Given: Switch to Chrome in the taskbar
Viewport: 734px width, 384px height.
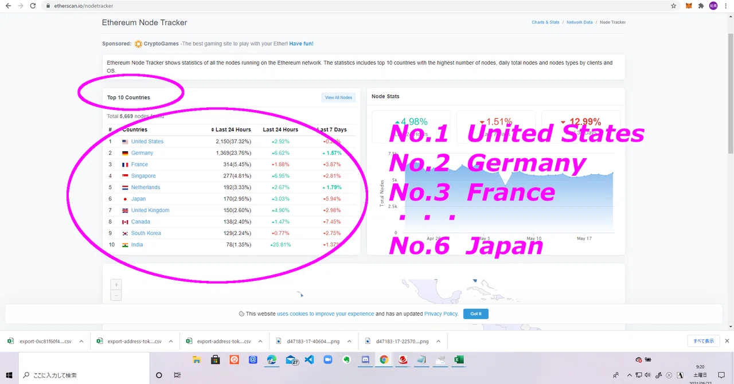Looking at the screenshot, I should pyautogui.click(x=384, y=360).
